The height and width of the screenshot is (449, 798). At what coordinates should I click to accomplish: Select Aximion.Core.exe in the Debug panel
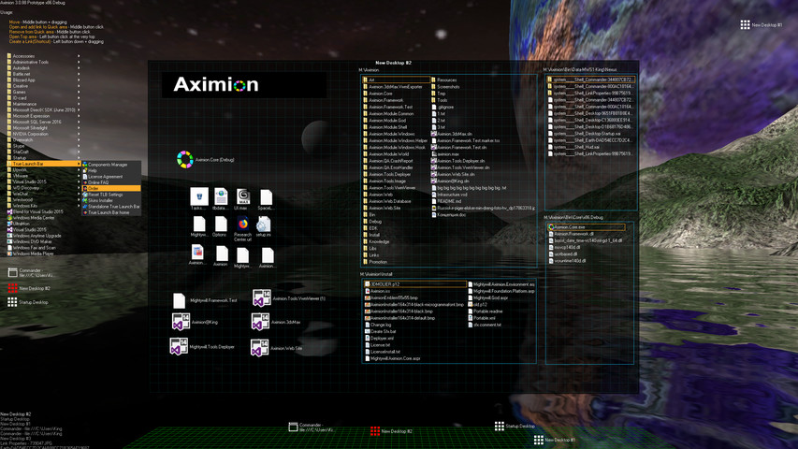coord(570,227)
